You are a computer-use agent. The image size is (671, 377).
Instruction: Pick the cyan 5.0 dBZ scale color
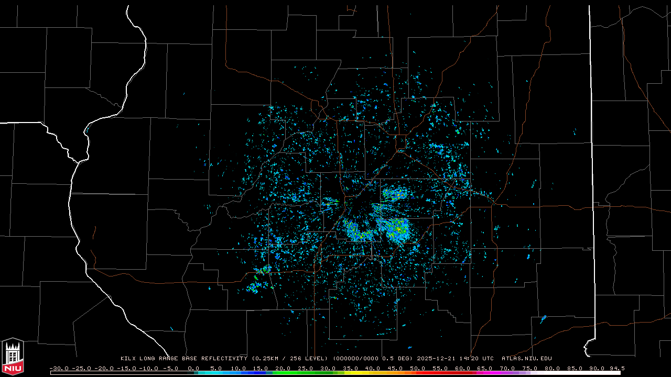point(216,373)
